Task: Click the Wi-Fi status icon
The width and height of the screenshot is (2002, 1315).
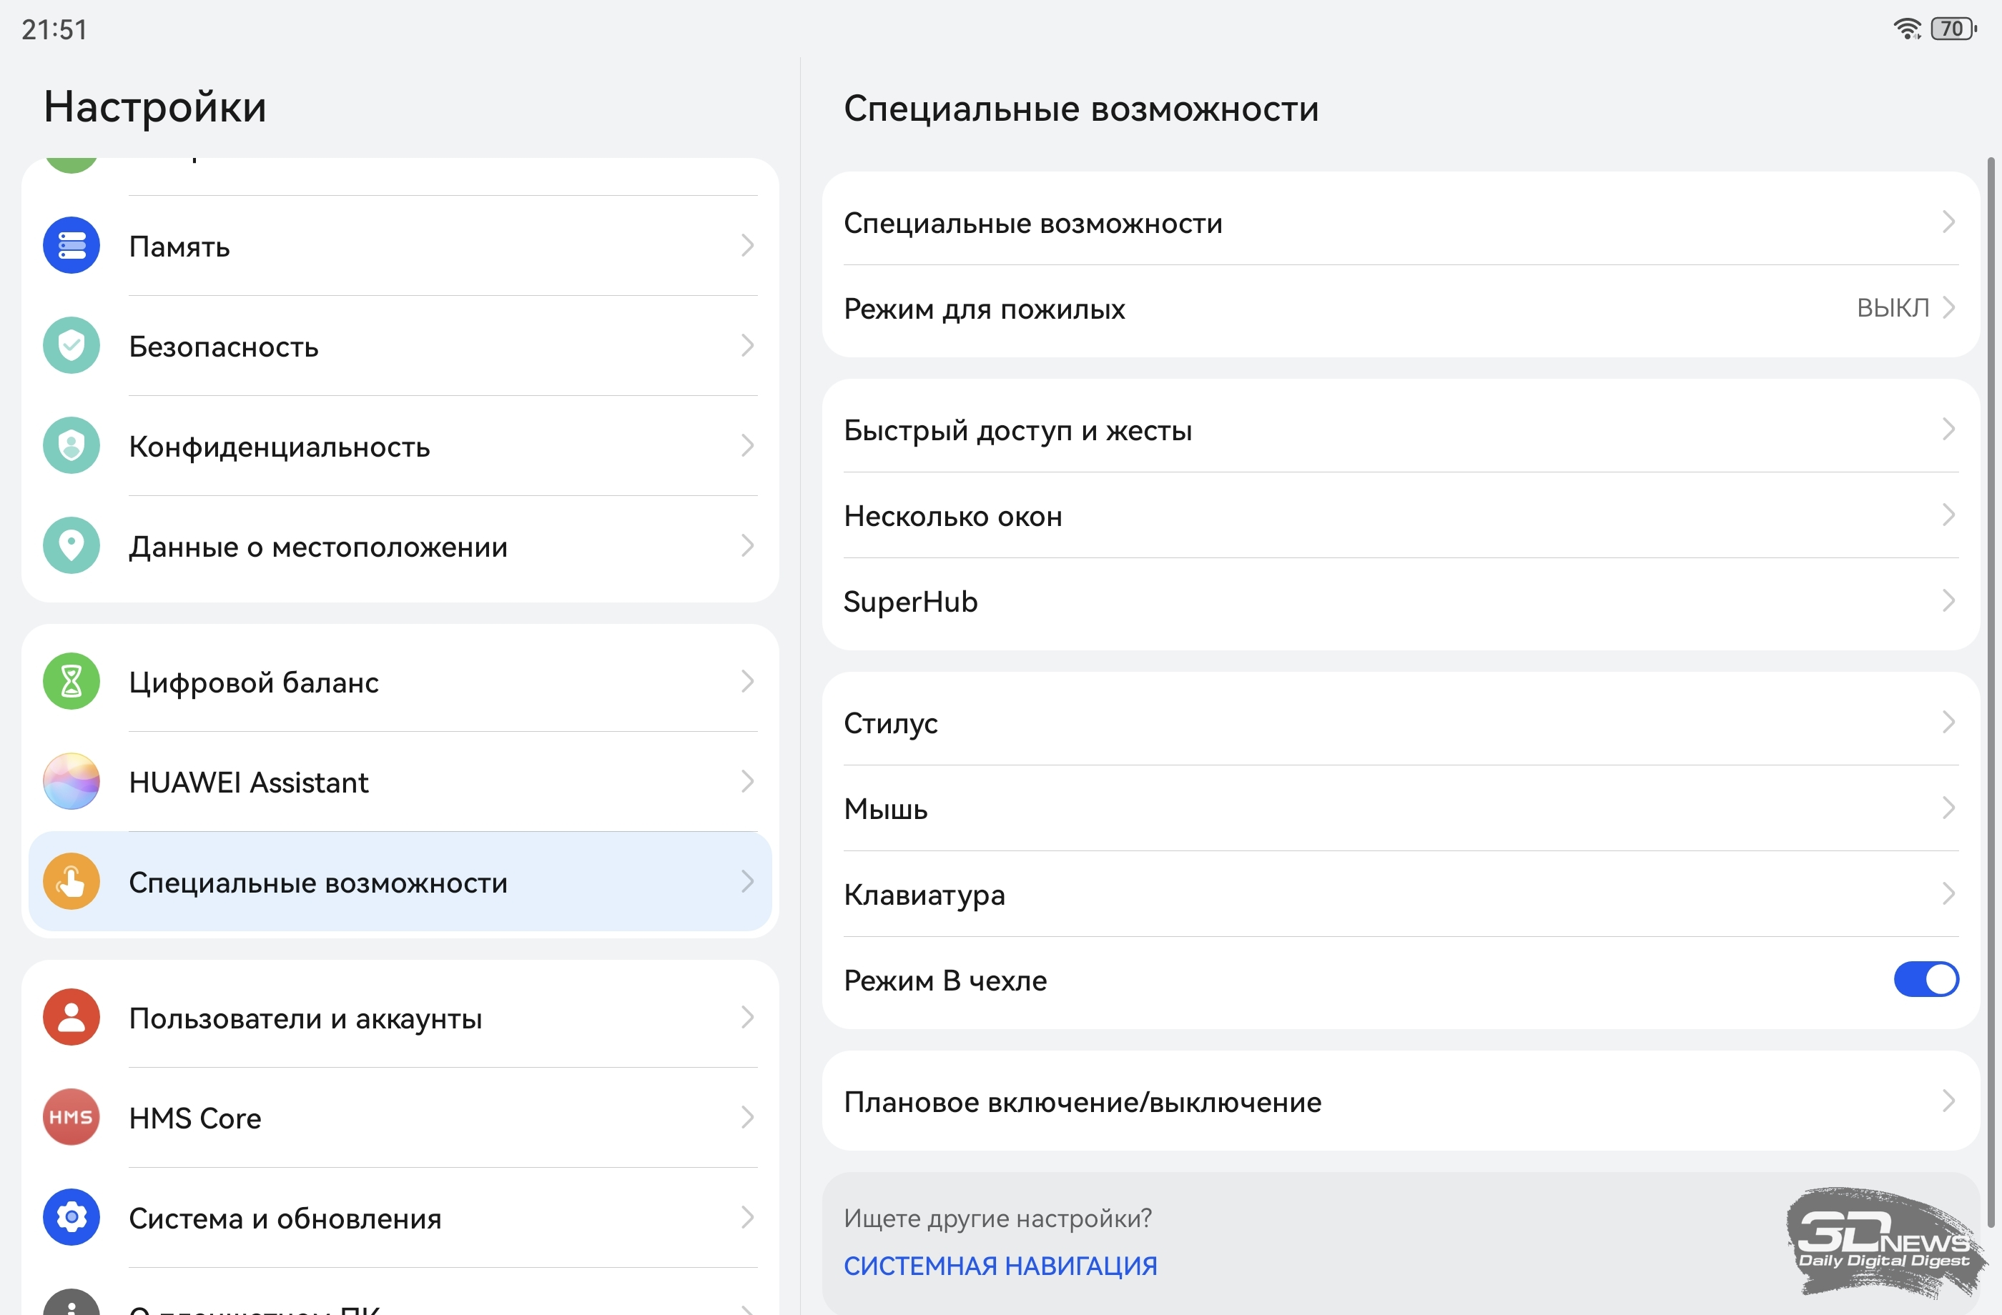Action: coord(1906,29)
